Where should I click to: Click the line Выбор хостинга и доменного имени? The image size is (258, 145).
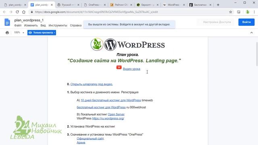click(104, 92)
